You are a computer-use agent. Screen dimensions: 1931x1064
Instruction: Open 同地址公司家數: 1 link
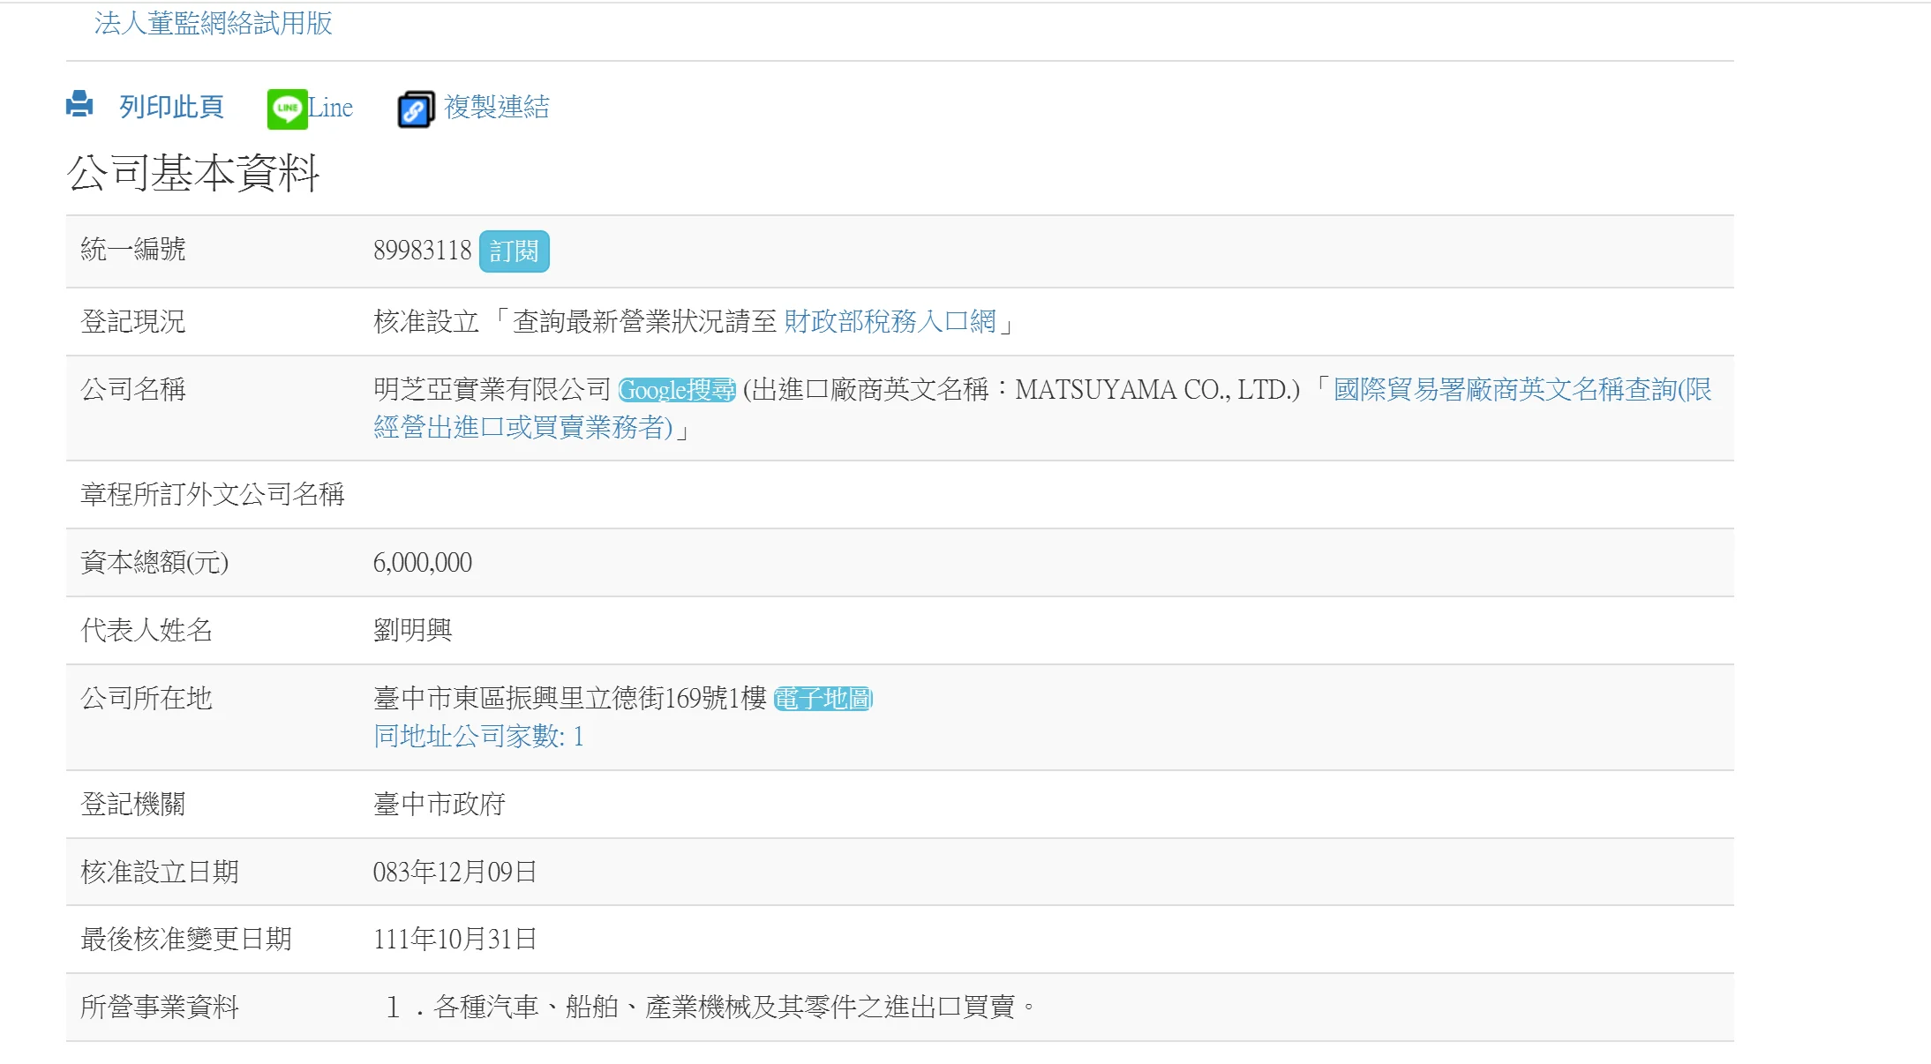[478, 736]
